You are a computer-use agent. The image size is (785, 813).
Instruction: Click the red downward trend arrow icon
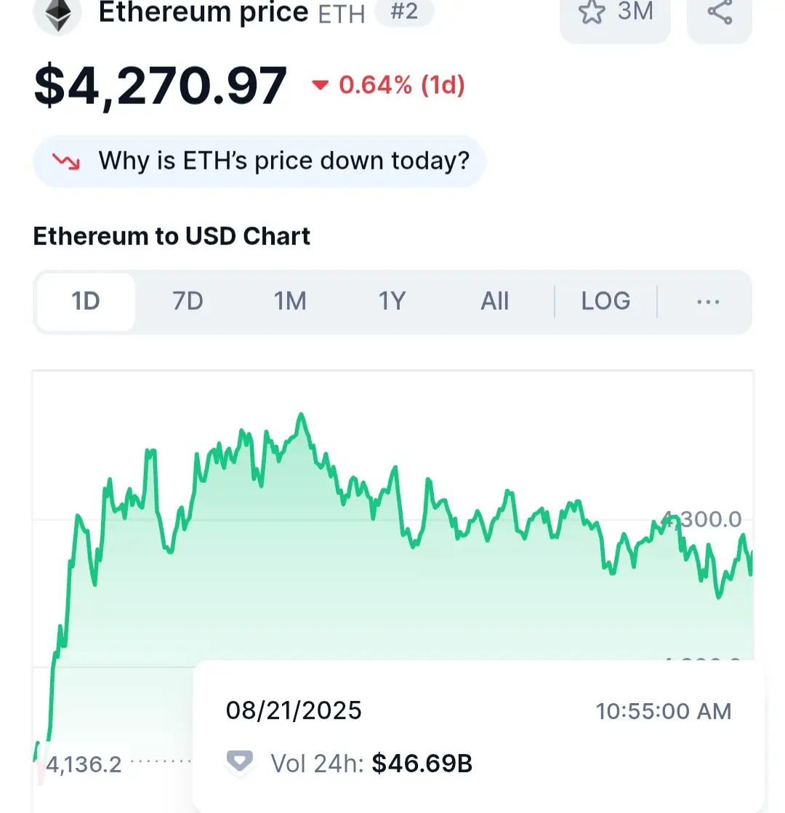[x=66, y=161]
